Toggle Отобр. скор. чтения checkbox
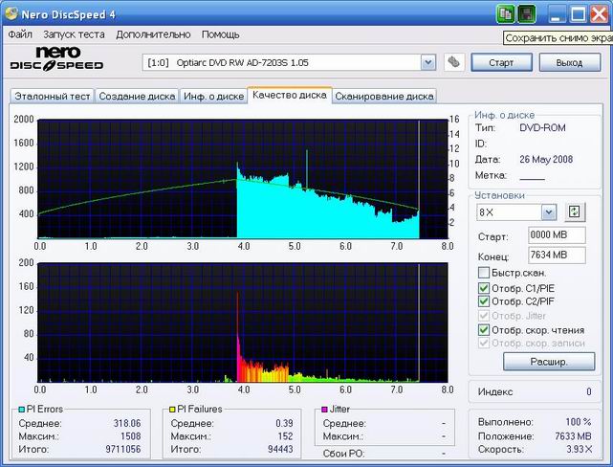The image size is (613, 467). click(x=484, y=330)
